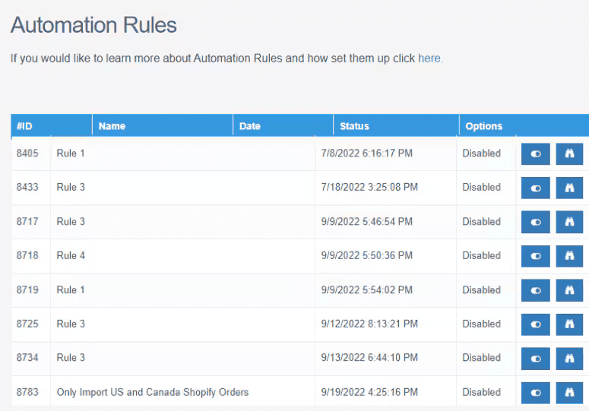This screenshot has height=411, width=589.
Task: Open rule 8734 with the binoculars button
Action: [568, 358]
